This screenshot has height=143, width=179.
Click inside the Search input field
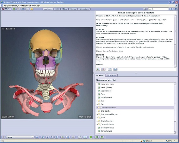158,9
